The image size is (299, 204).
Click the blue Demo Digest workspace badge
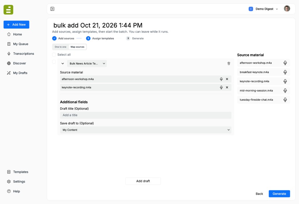tap(251, 9)
